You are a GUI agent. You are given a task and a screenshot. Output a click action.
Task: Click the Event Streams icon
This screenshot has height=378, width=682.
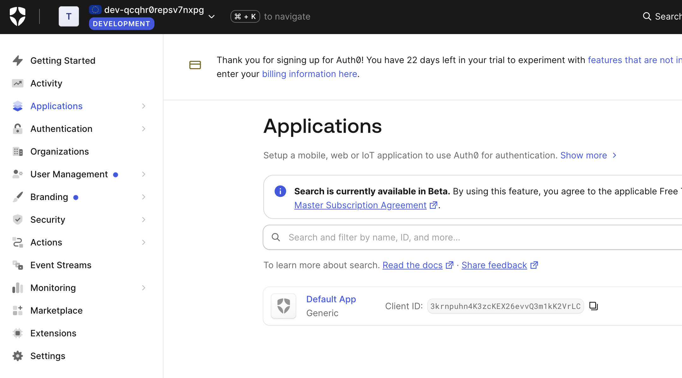coord(18,265)
